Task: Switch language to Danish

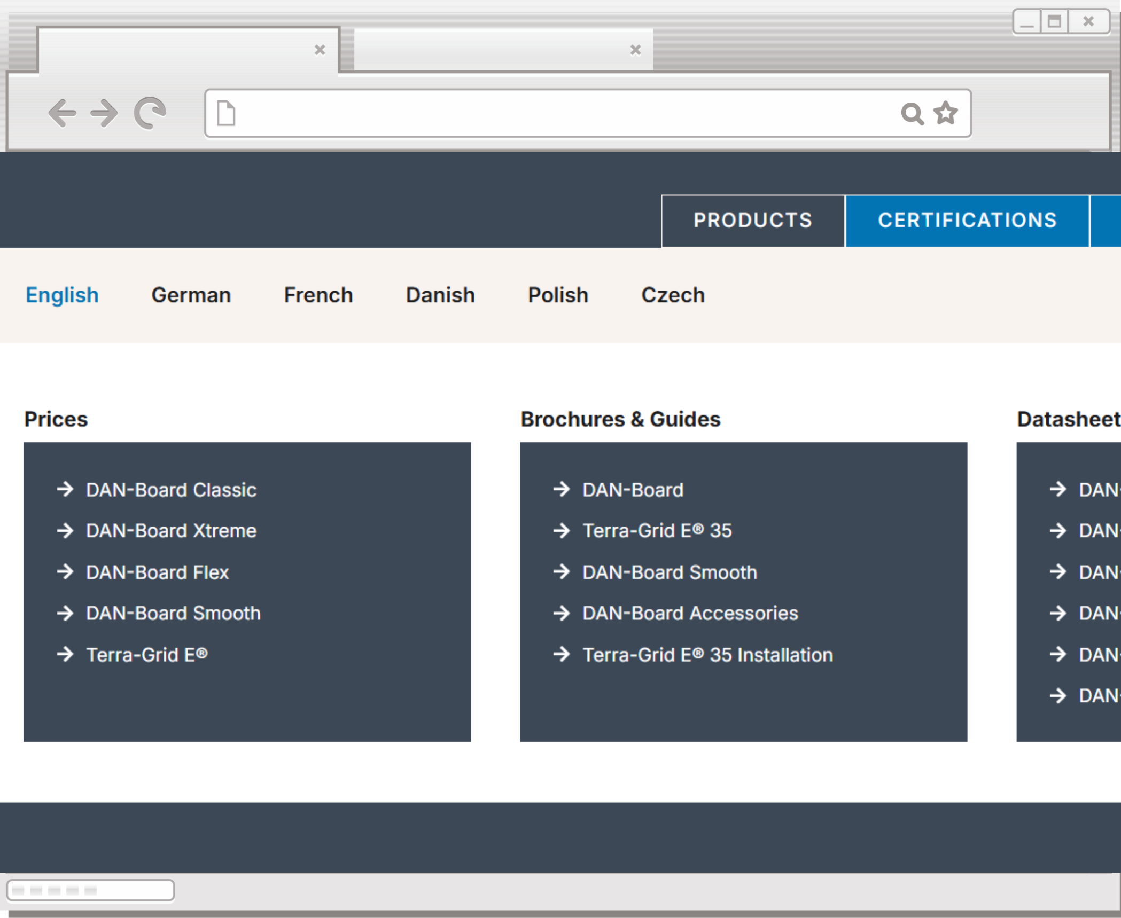Action: point(440,295)
